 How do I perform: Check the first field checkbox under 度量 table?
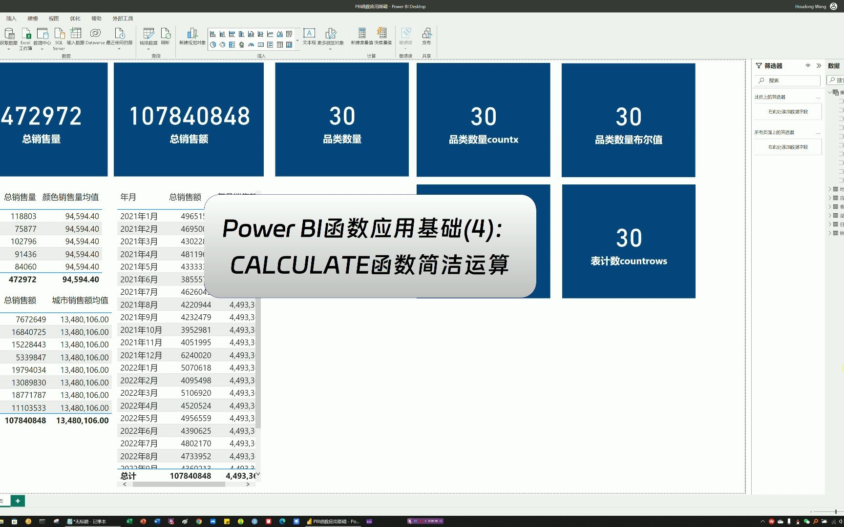(840, 102)
